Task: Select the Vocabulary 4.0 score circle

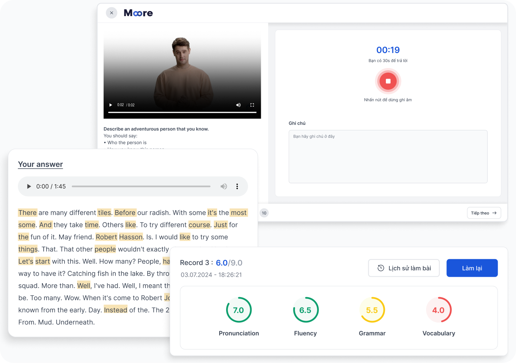Action: pos(439,310)
